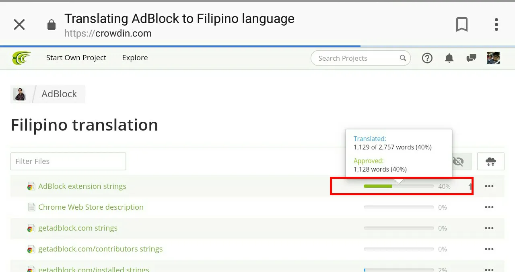Click the Chrome icon beside getadblock.com strings
This screenshot has width=515, height=272.
click(x=31, y=228)
